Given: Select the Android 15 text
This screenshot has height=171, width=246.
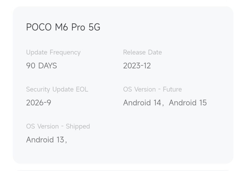Looking at the screenshot, I should coord(188,103).
